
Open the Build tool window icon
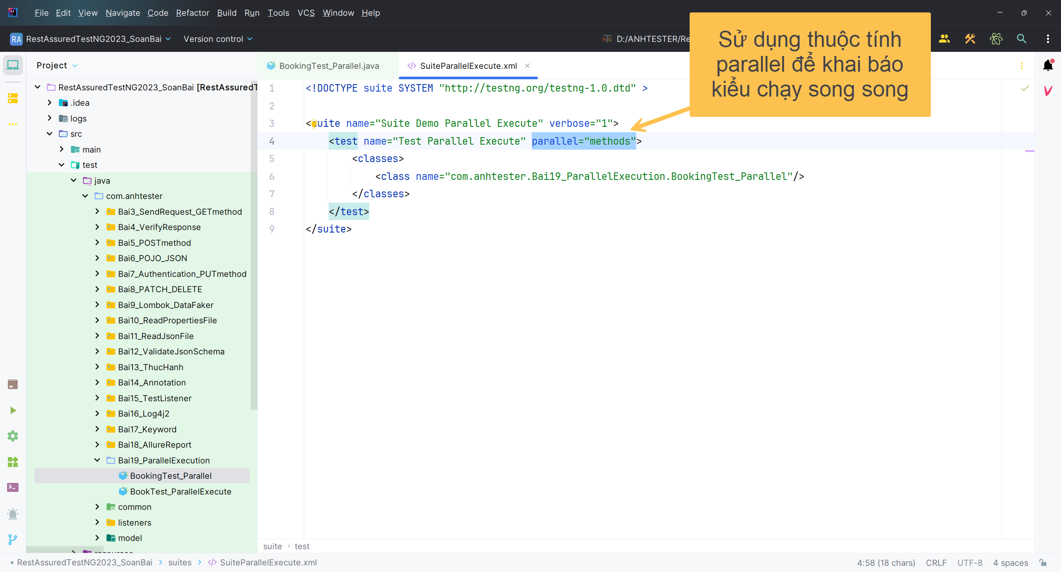tap(13, 384)
